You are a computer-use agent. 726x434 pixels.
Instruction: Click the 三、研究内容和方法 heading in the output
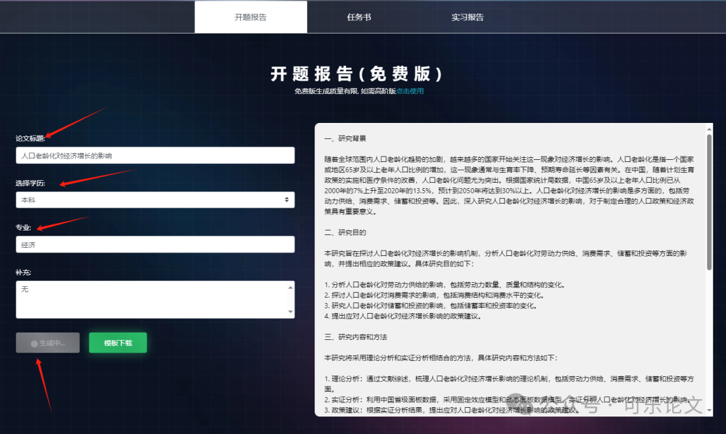[x=354, y=337]
